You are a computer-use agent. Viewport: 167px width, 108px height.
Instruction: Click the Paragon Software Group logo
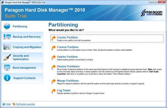152,13
